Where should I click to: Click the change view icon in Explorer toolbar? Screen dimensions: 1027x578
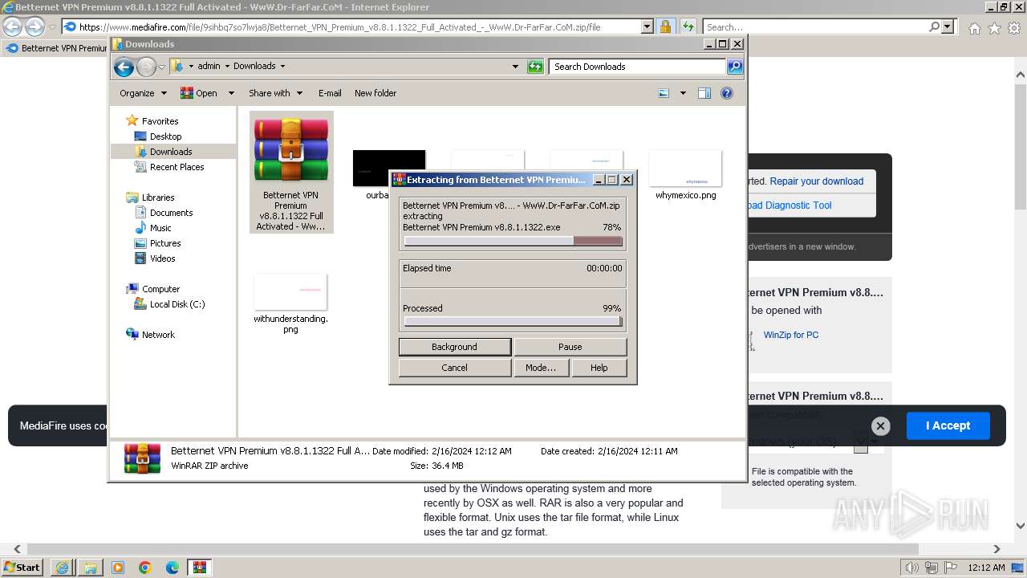(x=664, y=93)
